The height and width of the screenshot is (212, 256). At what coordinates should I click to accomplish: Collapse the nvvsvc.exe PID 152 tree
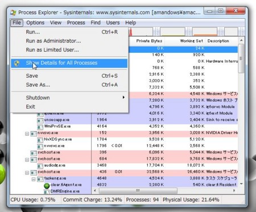point(27,134)
